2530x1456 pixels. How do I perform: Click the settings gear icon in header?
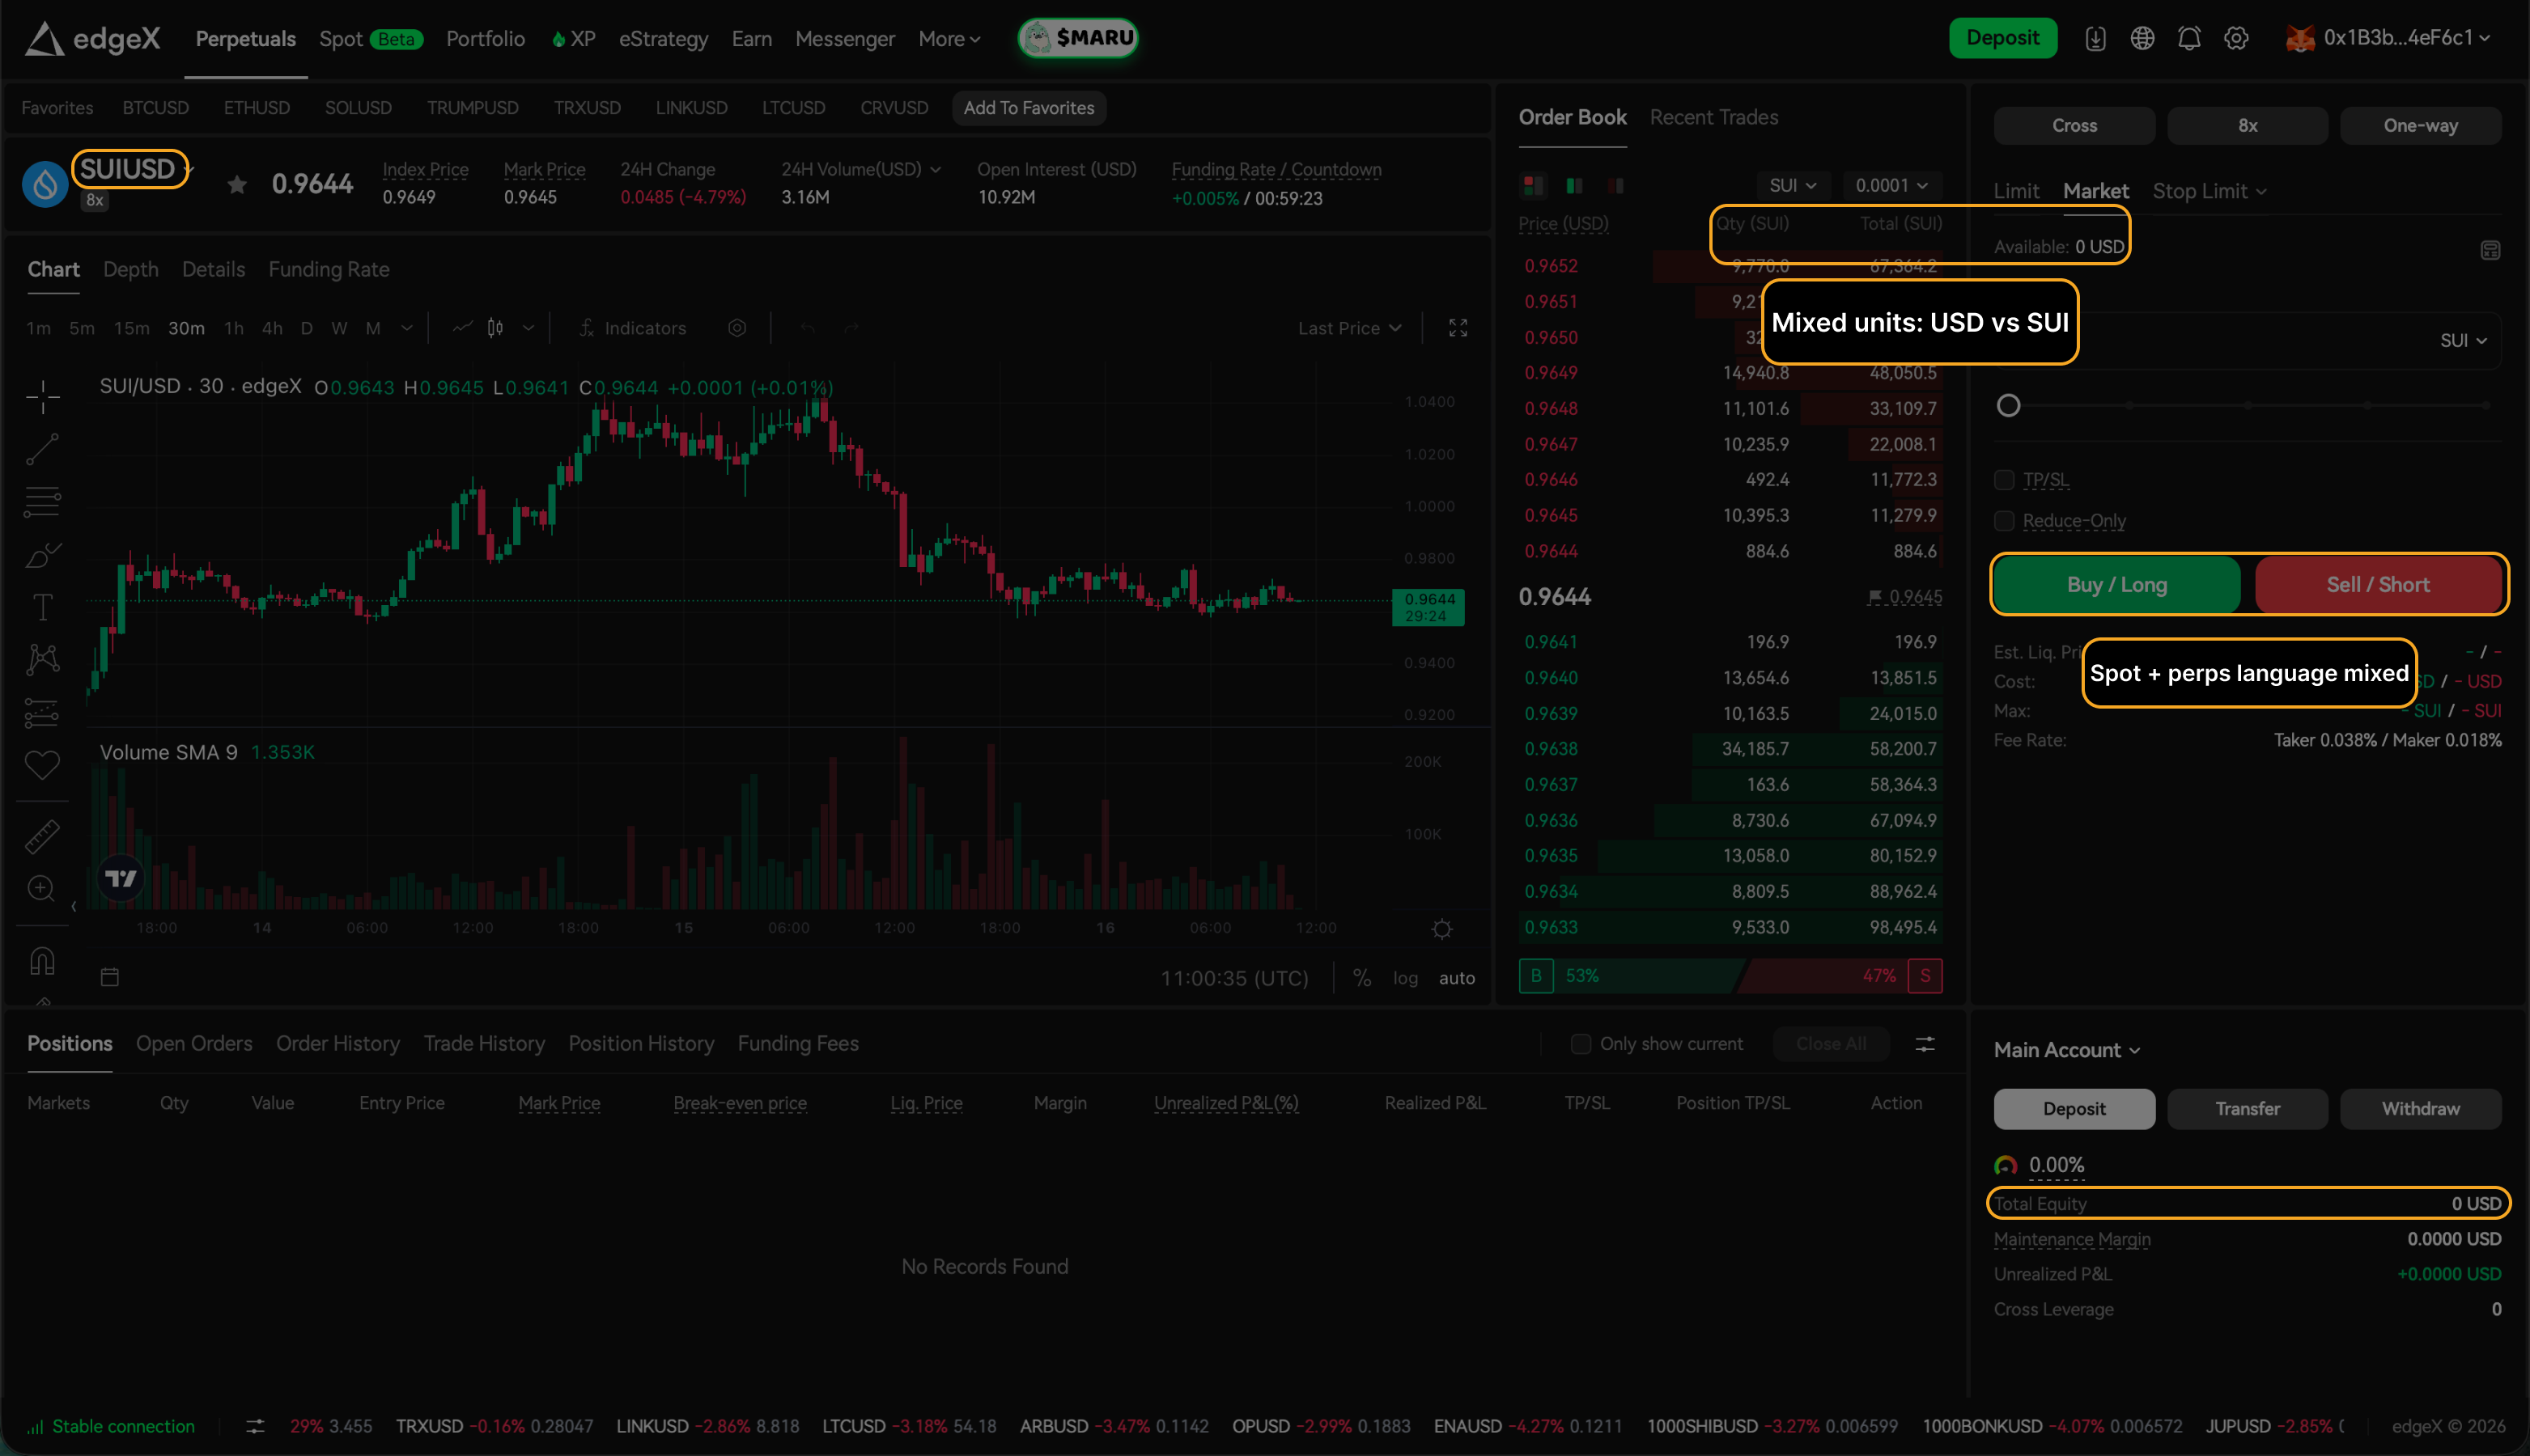coord(2236,38)
